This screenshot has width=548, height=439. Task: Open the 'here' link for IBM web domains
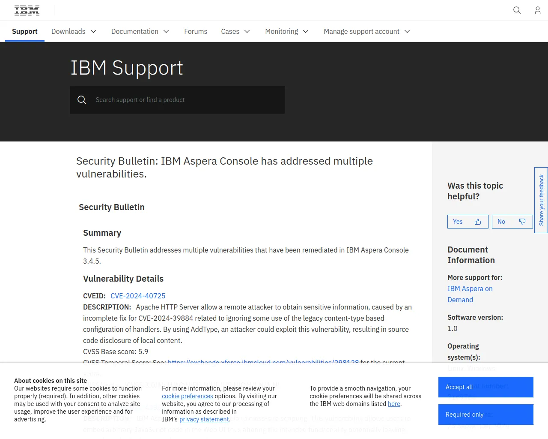[394, 404]
